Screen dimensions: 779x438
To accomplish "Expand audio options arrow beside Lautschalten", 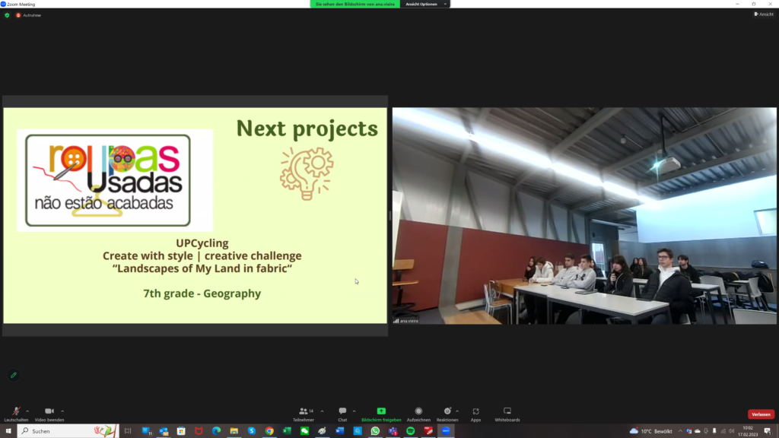I will tap(29, 411).
